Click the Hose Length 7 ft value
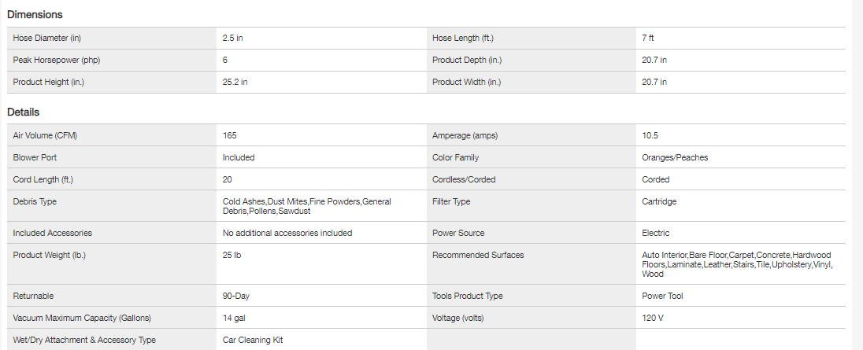 click(648, 38)
